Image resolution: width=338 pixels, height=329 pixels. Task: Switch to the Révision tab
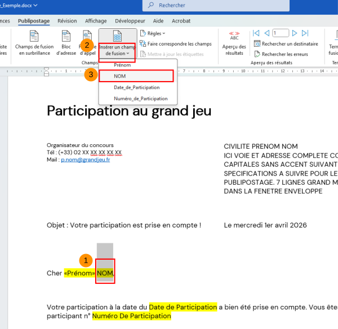point(67,21)
